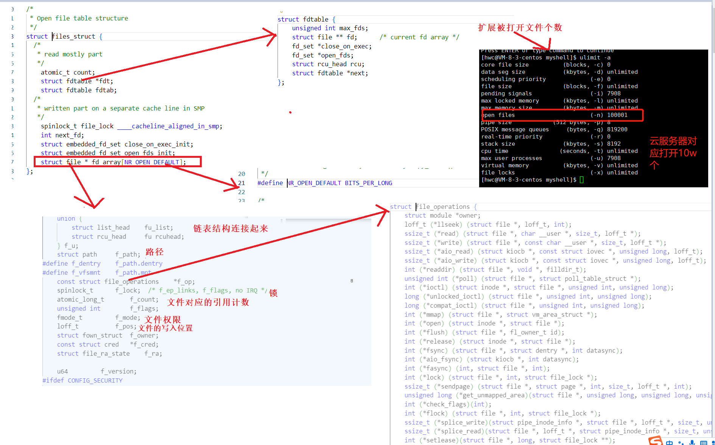Click the '#define f_dentry' line
Image resolution: width=715 pixels, height=445 pixels.
click(102, 263)
